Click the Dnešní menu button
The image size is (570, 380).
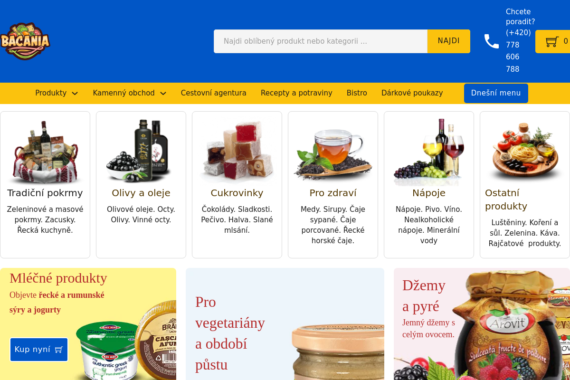(496, 93)
